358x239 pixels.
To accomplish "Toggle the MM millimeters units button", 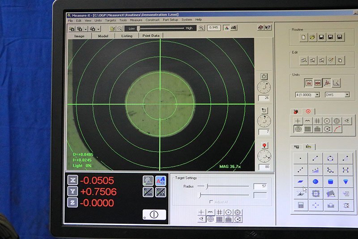I will pos(318,83).
